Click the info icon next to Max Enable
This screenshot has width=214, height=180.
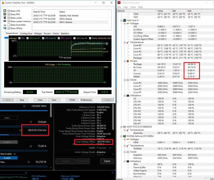15,154
